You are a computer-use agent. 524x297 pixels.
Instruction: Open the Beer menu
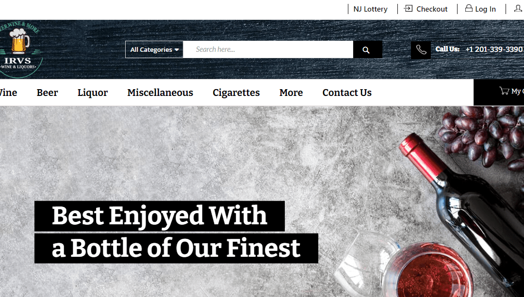(47, 93)
